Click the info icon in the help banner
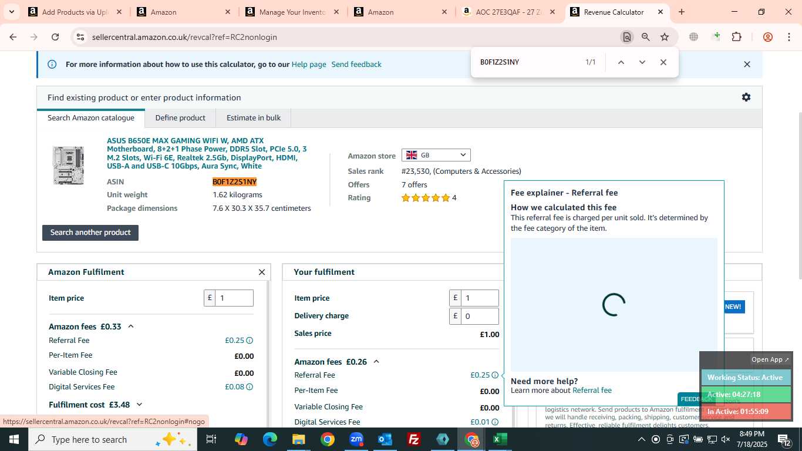Screen dimensions: 802x451 [52, 65]
